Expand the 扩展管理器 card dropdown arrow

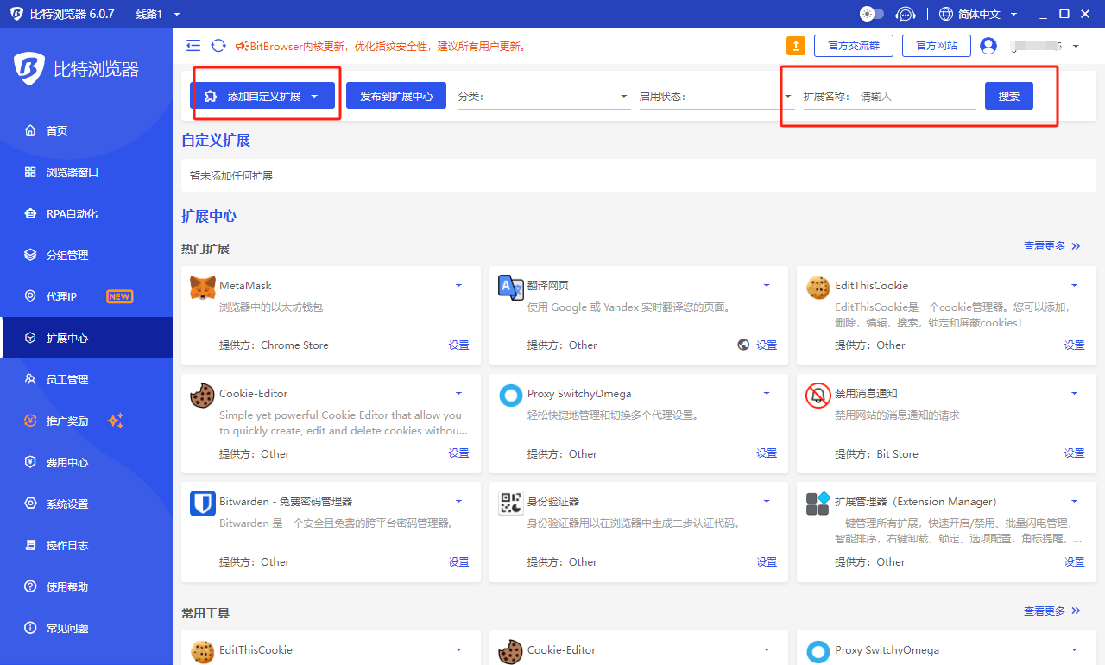(1075, 501)
